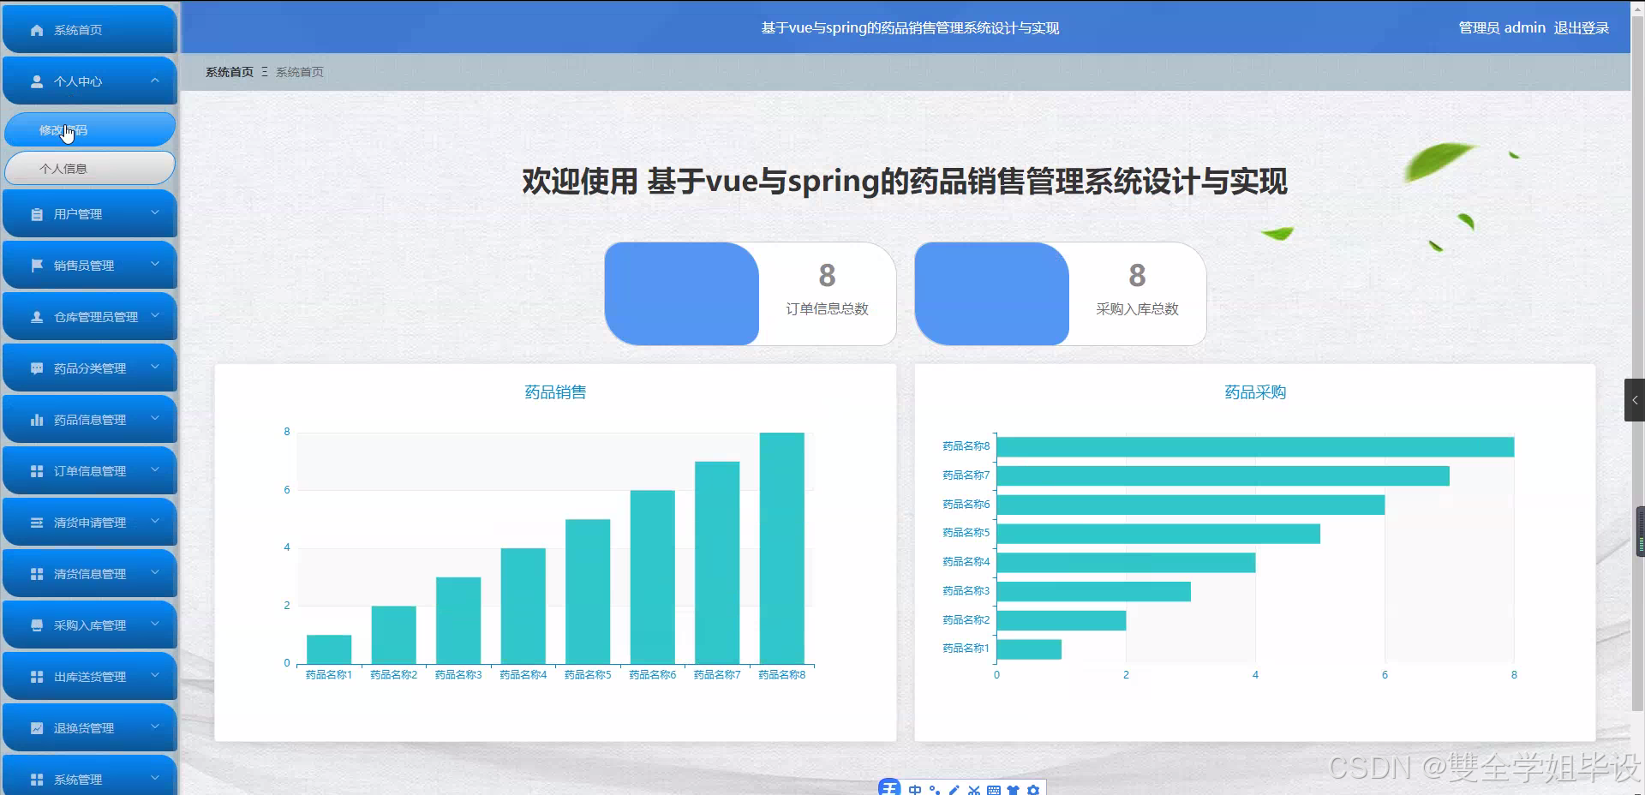
Task: Toggle Chinese/English input with 中 icon
Action: tap(915, 789)
